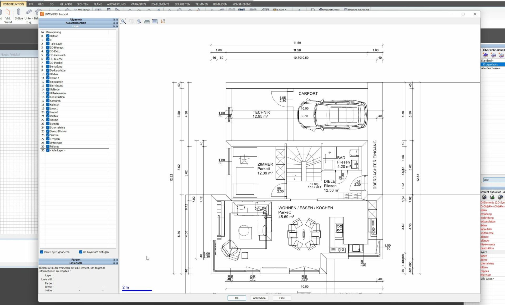Click the selection area rectangle icon

(x=155, y=21)
